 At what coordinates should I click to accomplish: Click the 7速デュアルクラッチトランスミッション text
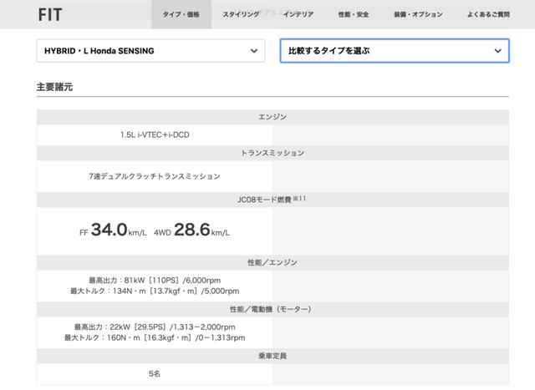(155, 176)
